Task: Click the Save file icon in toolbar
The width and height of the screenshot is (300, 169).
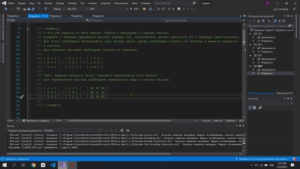Action: (29, 9)
